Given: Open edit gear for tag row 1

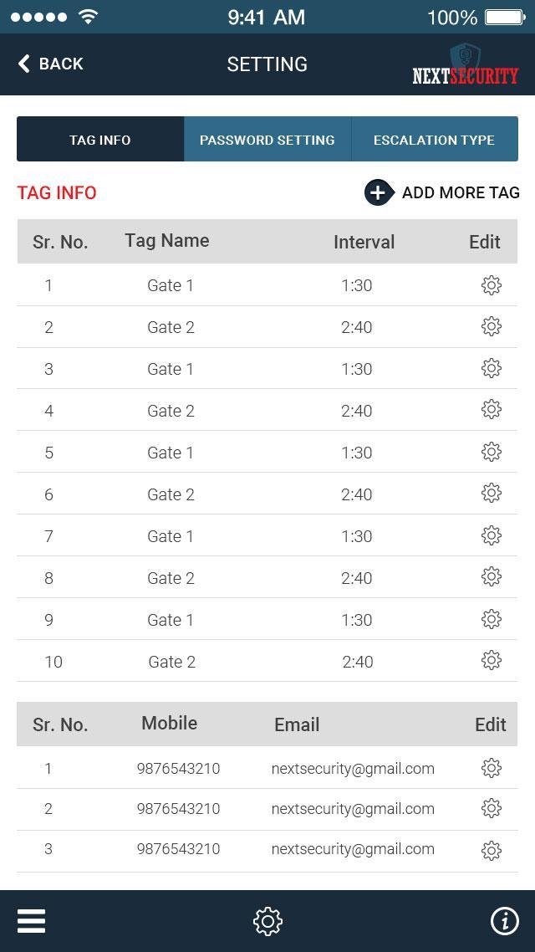Looking at the screenshot, I should 492,285.
